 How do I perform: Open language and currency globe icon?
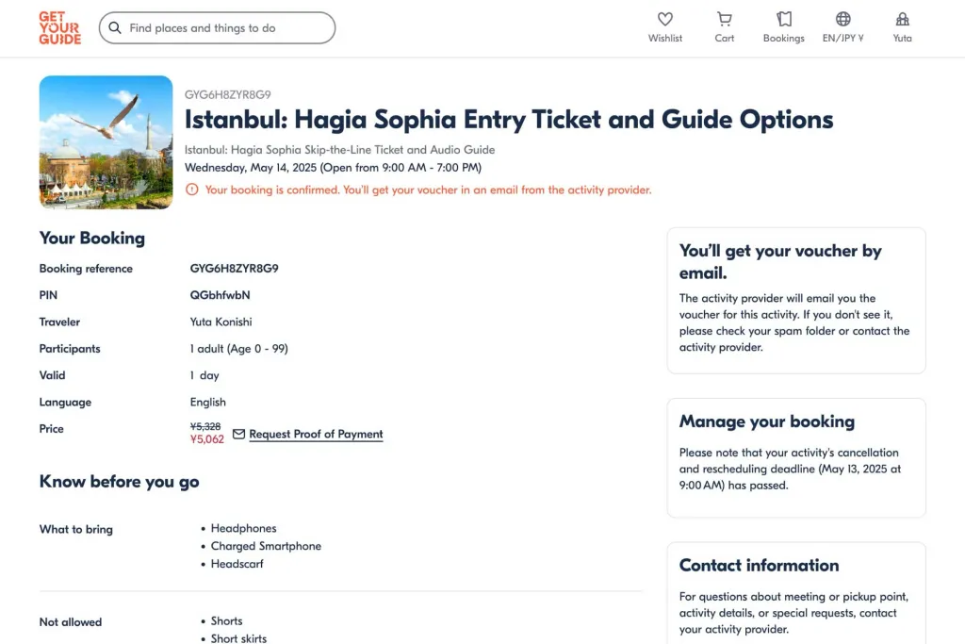(842, 19)
